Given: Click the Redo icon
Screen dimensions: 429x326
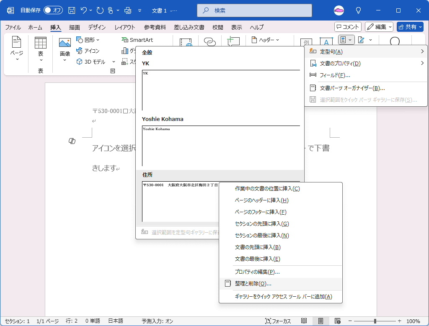Looking at the screenshot, I should click(100, 10).
